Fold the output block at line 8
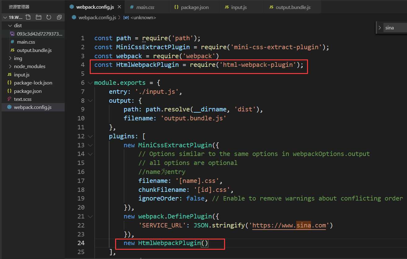Image resolution: width=407 pixels, height=259 pixels. [x=90, y=101]
